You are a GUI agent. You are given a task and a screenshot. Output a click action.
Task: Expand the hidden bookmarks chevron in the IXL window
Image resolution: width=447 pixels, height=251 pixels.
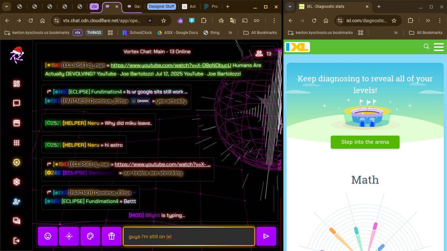(396, 33)
